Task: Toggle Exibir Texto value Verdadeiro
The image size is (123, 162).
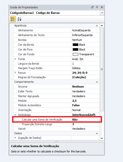Action: 79,91
